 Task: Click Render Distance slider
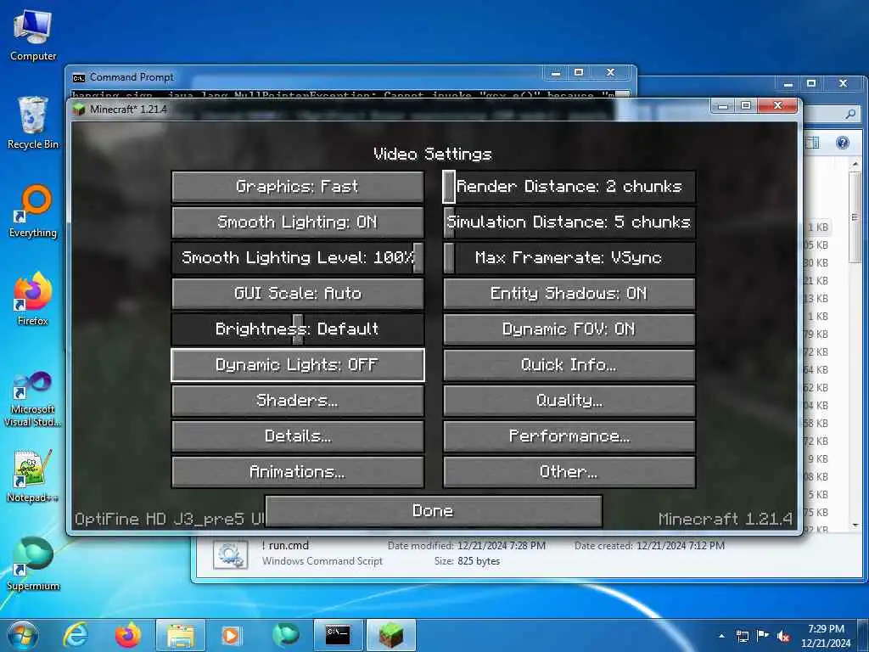(569, 187)
